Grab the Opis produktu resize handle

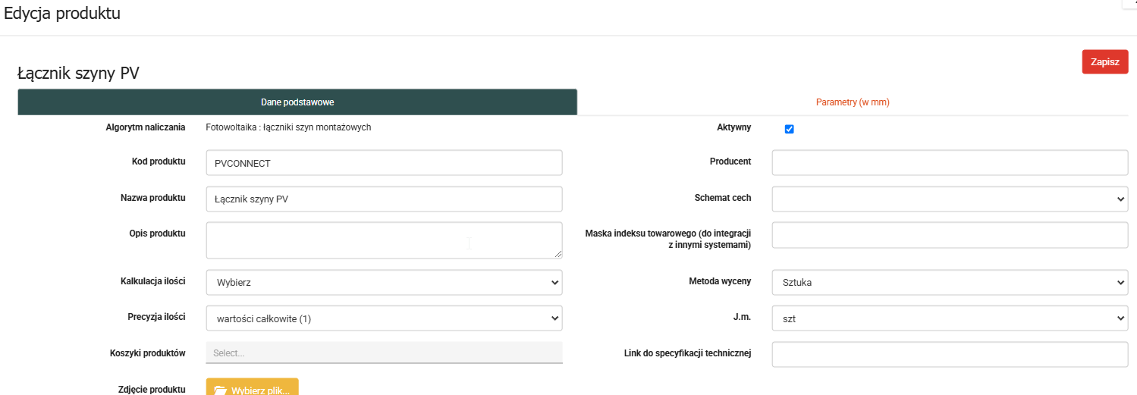point(558,255)
